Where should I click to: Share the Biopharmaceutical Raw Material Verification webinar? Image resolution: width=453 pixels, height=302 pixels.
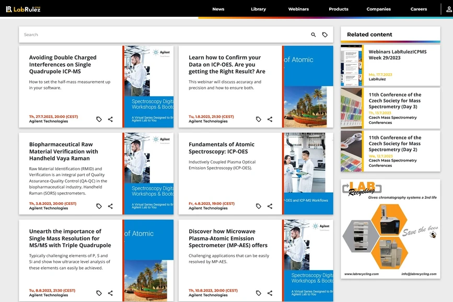110,206
